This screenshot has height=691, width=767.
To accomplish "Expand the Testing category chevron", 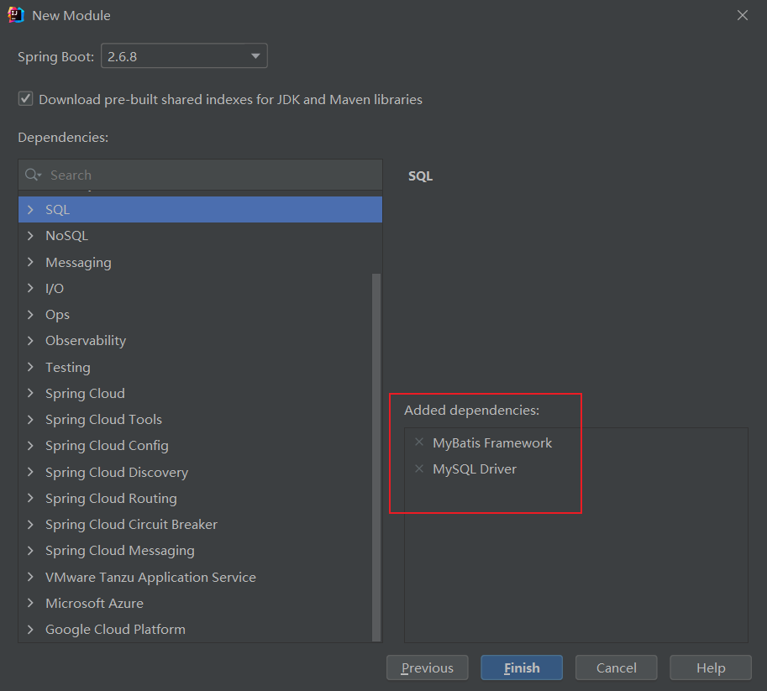I will click(x=30, y=367).
